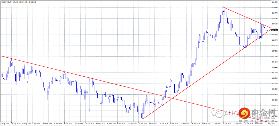This screenshot has height=126, width=279.
Task: Click the 3 Aug 2020 date label
Action: (x=5, y=123)
